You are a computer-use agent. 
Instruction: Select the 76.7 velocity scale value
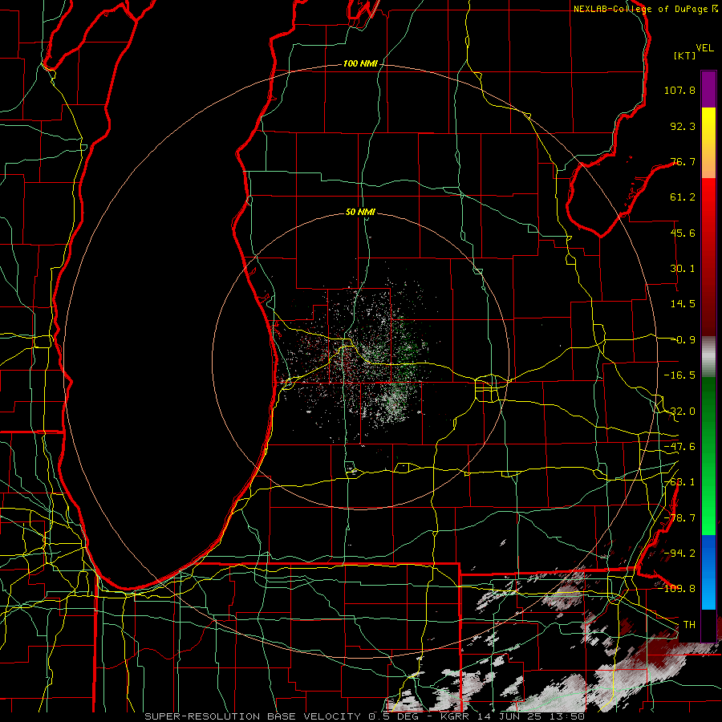(x=683, y=161)
